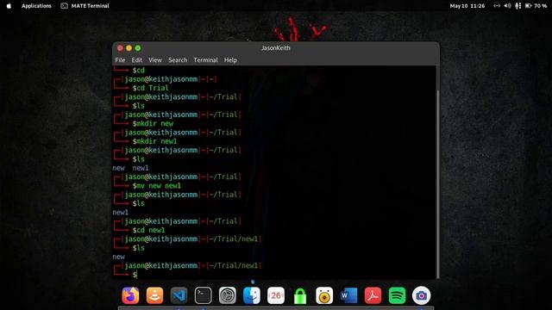The image size is (552, 310).
Task: Open Visual Studio Code in dock
Action: pyautogui.click(x=179, y=295)
